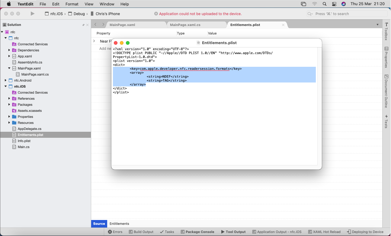The height and width of the screenshot is (236, 391).
Task: Pin the Solution pad
Action: tap(84, 25)
